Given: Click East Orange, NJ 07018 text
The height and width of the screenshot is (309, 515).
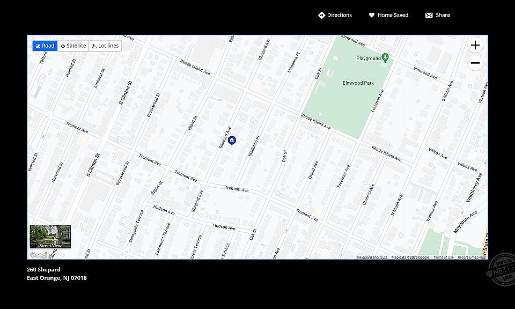Looking at the screenshot, I should click(x=57, y=278).
